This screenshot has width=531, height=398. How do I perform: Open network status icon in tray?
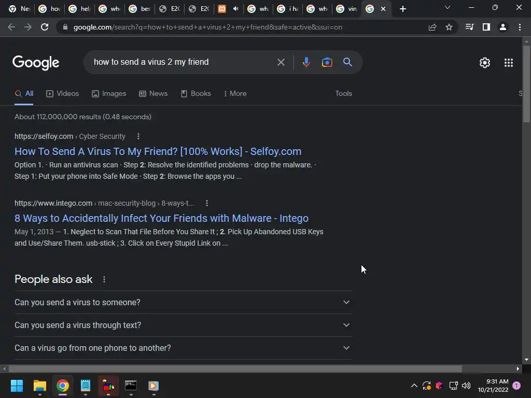point(453,386)
